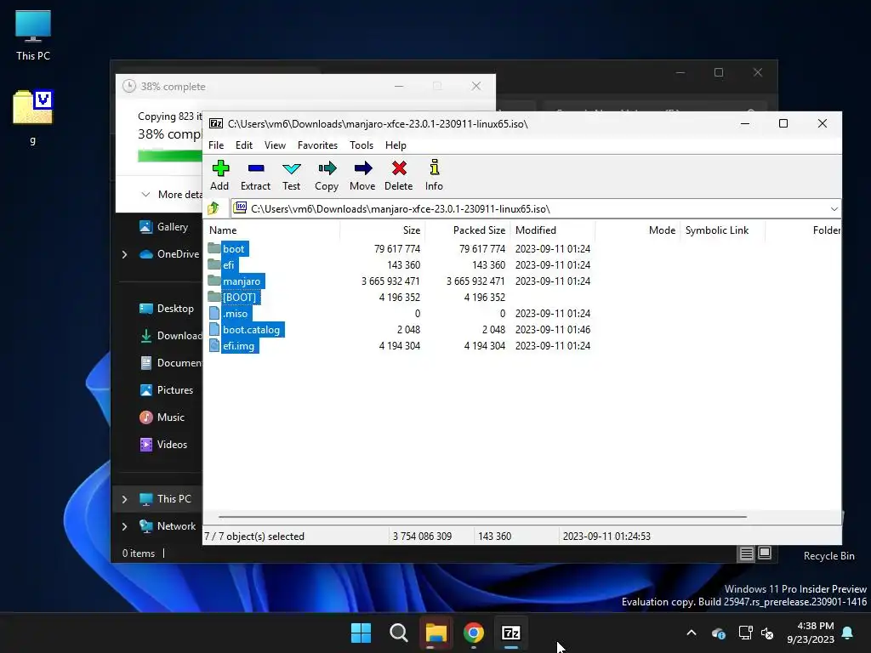This screenshot has width=871, height=653.
Task: Click the copy progress bar
Action: coord(170,156)
